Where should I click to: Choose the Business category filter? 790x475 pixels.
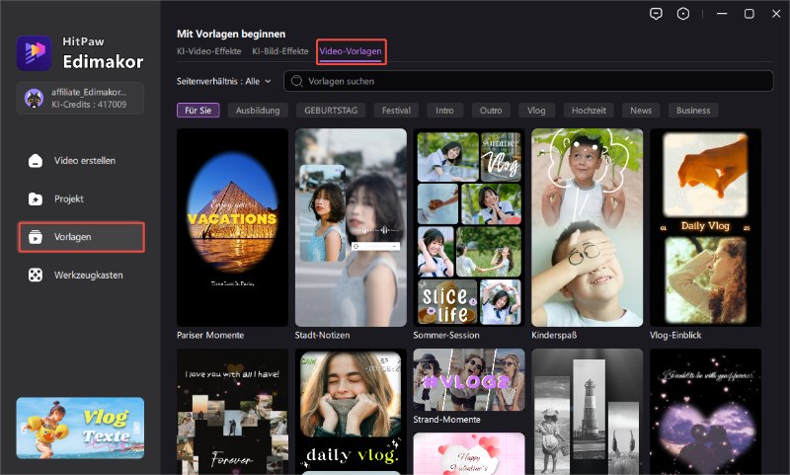pos(692,111)
